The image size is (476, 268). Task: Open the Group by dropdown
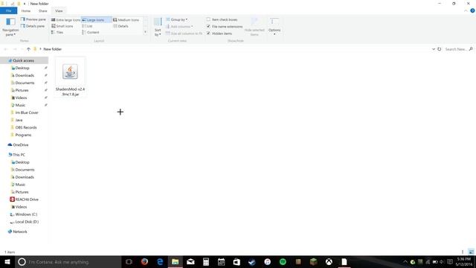(x=177, y=19)
